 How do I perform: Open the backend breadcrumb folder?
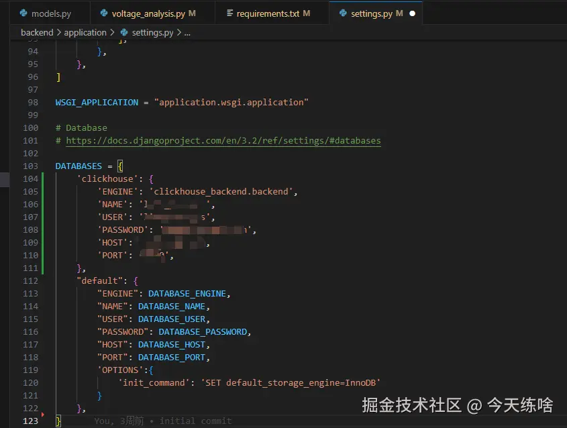37,32
